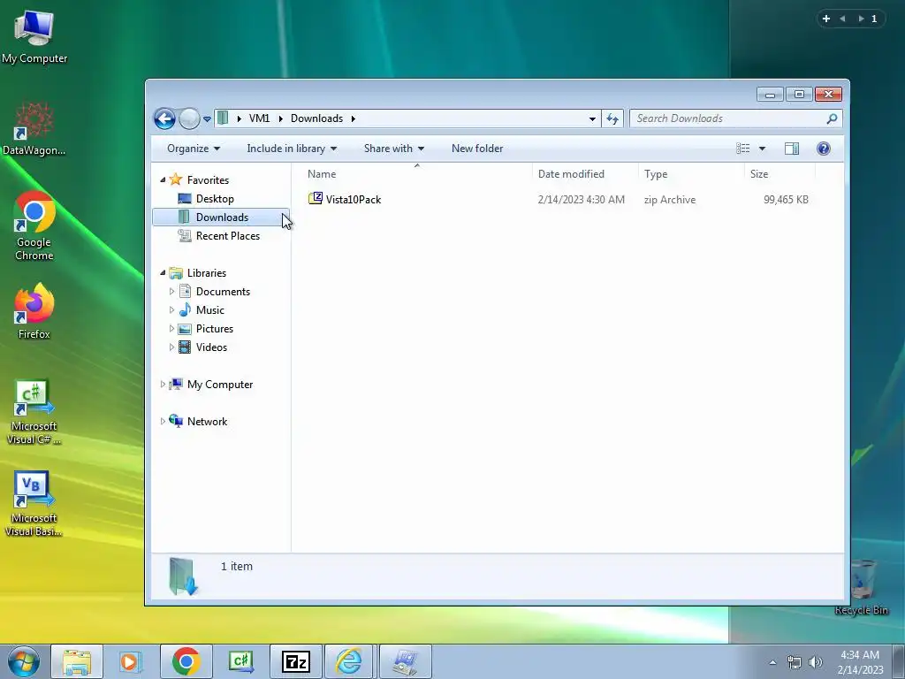Viewport: 905px width, 679px height.
Task: Click the plus button in desktop gadget bar
Action: pyautogui.click(x=826, y=19)
